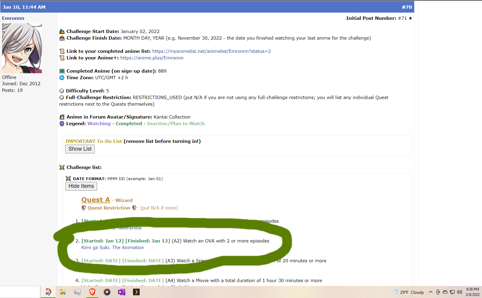Expand the To-Do List with Show List

pyautogui.click(x=80, y=149)
